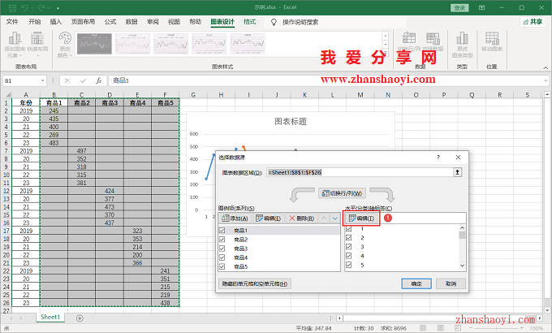Open 添加图表元素 dropdown
The height and width of the screenshot is (333, 552).
(x=15, y=45)
